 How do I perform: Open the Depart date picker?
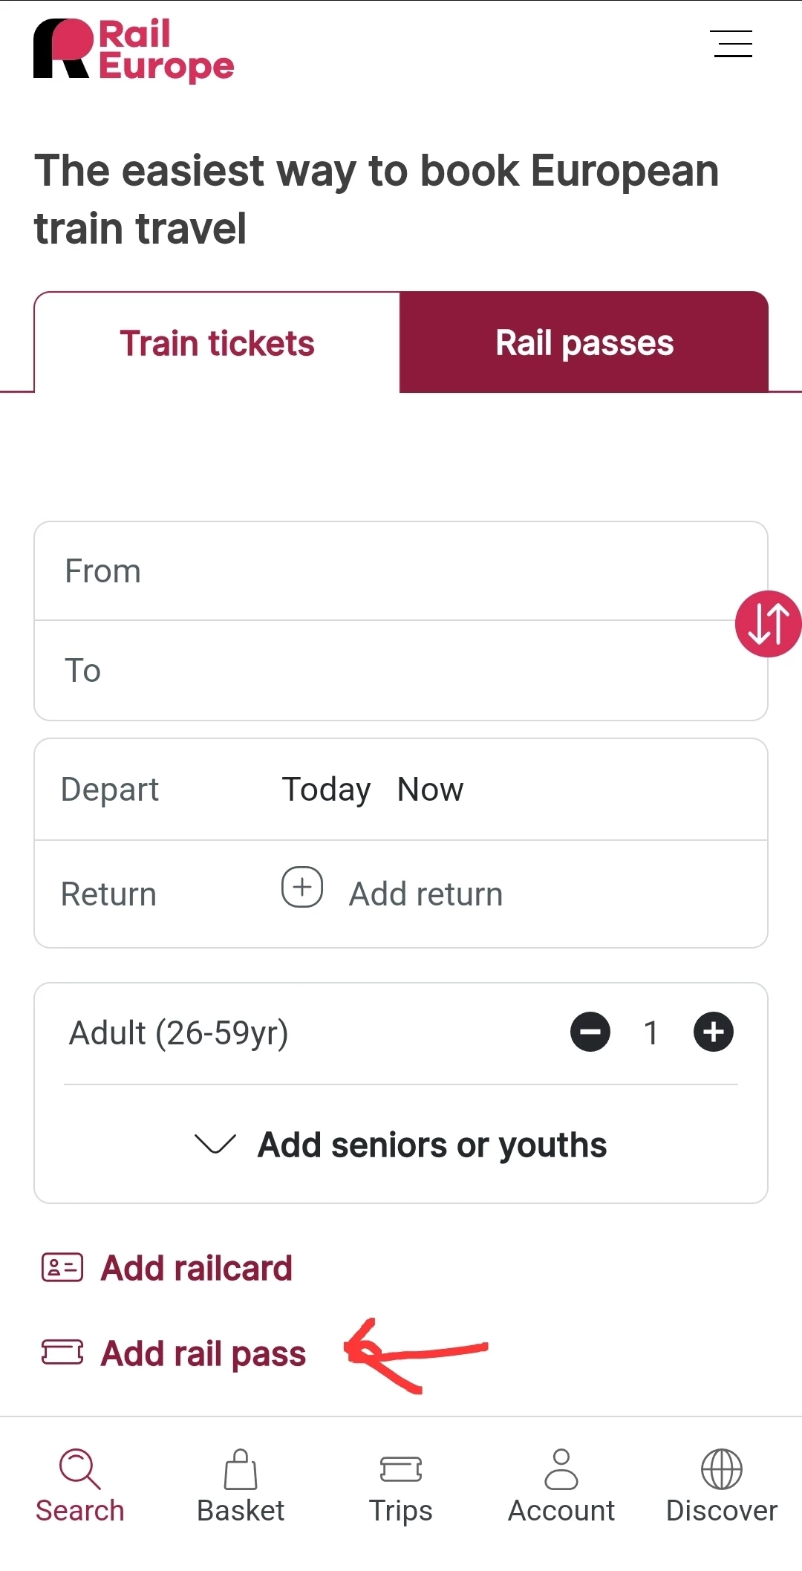326,790
